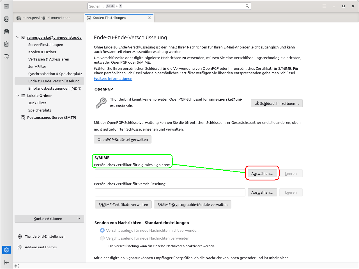Click the settings gear in spaces toolbar
This screenshot has width=359, height=269.
pyautogui.click(x=6, y=250)
